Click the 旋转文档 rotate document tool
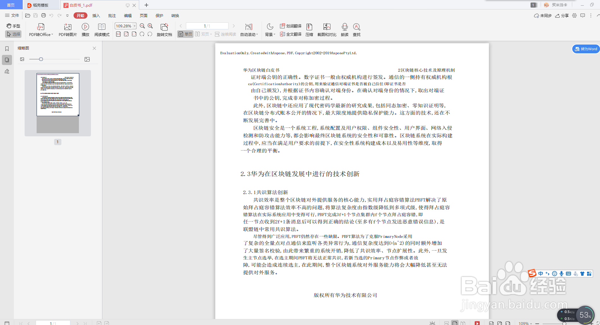 tap(164, 30)
